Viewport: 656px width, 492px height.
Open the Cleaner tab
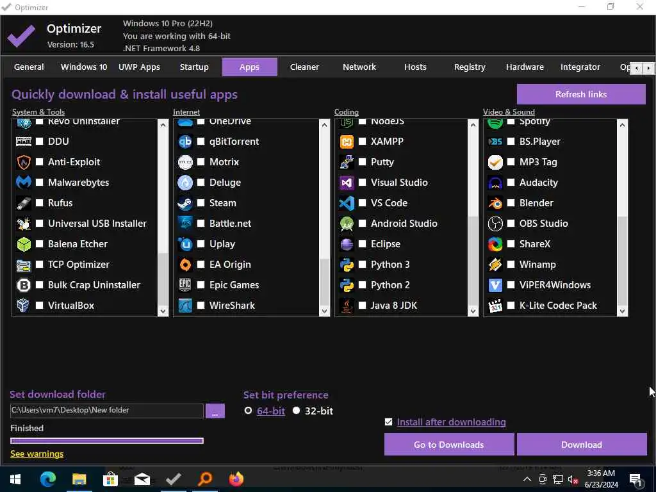[x=304, y=67]
